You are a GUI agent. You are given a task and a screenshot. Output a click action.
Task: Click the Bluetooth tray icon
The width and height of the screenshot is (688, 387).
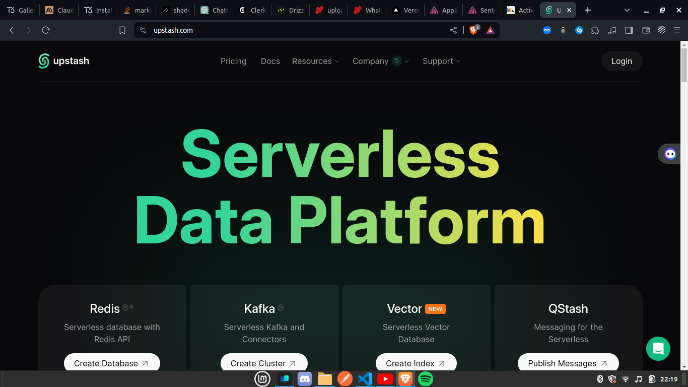click(x=600, y=379)
